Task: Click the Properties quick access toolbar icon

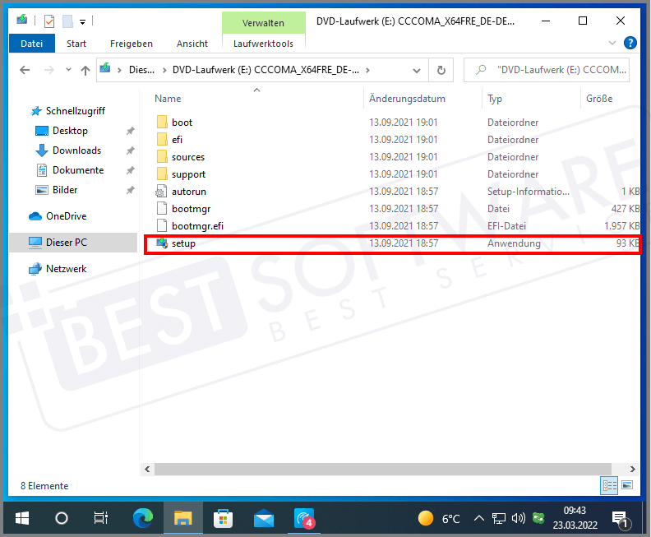Action: 49,21
